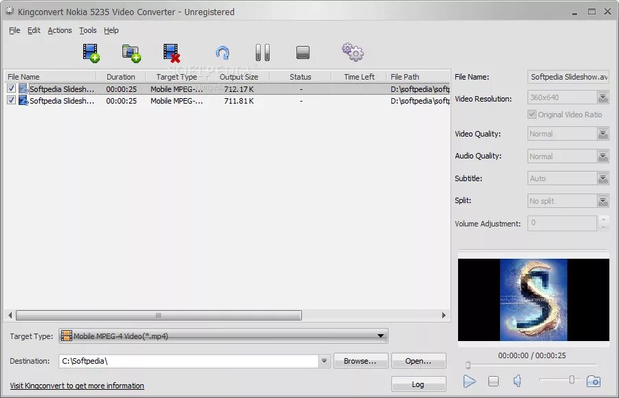Screen dimensions: 619x398
Task: Maximize the Kingconvert window
Action: (591, 12)
